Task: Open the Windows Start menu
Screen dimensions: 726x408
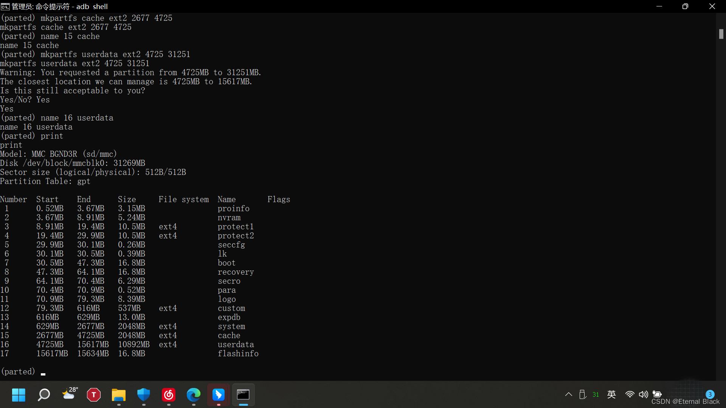Action: (18, 395)
